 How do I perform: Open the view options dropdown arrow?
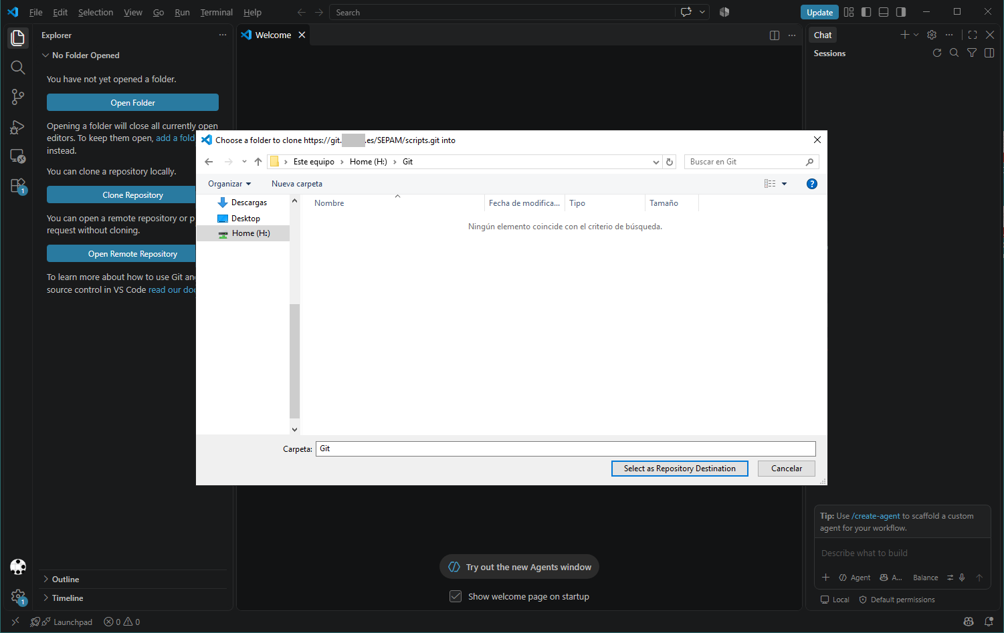(785, 184)
